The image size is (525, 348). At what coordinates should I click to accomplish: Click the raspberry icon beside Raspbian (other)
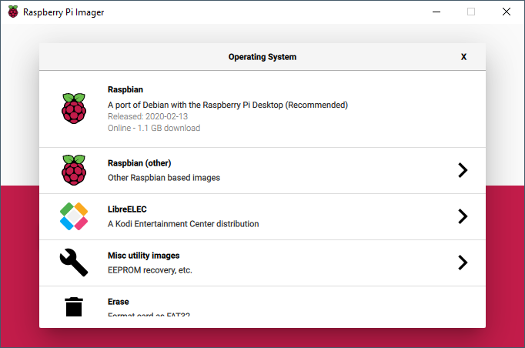tap(74, 170)
